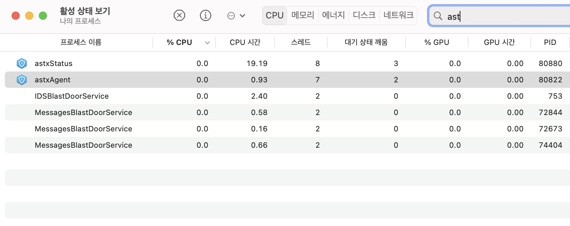
Task: Sort by % CPU column header
Action: [179, 42]
